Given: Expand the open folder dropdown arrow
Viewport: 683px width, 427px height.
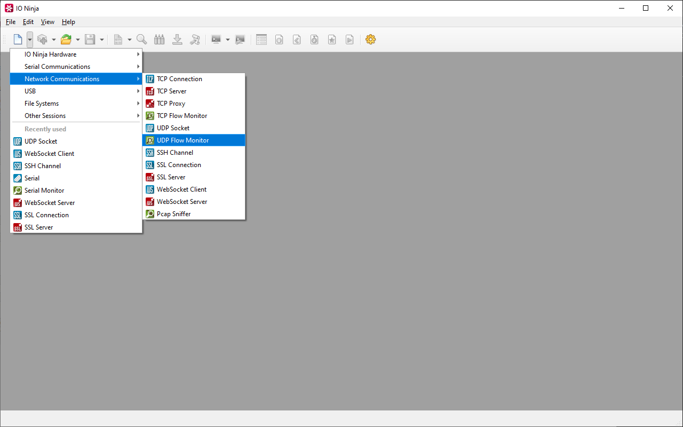Looking at the screenshot, I should pyautogui.click(x=78, y=39).
